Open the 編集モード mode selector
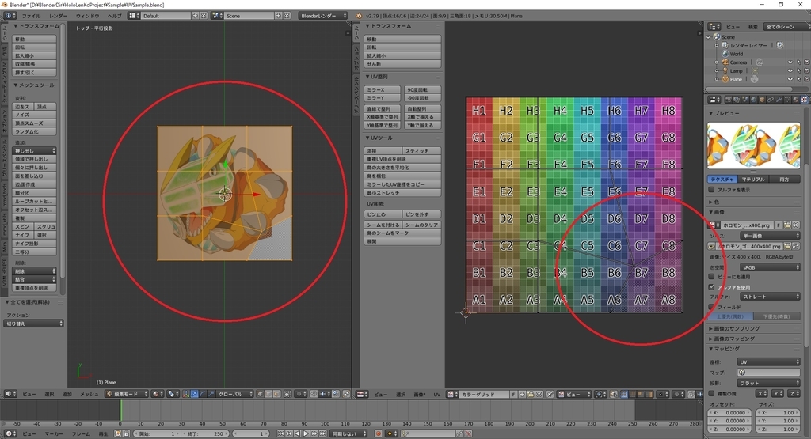Screen dimensions: 811x439 [x=126, y=394]
